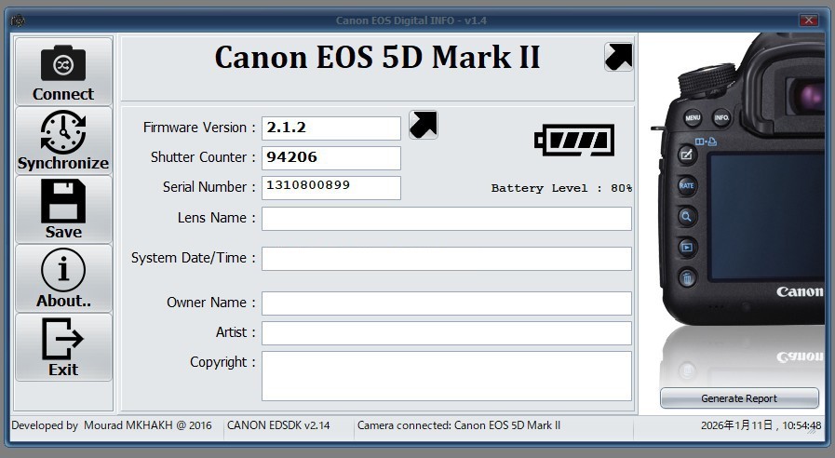Click the Generate Report button
This screenshot has height=458, width=835.
(x=739, y=398)
